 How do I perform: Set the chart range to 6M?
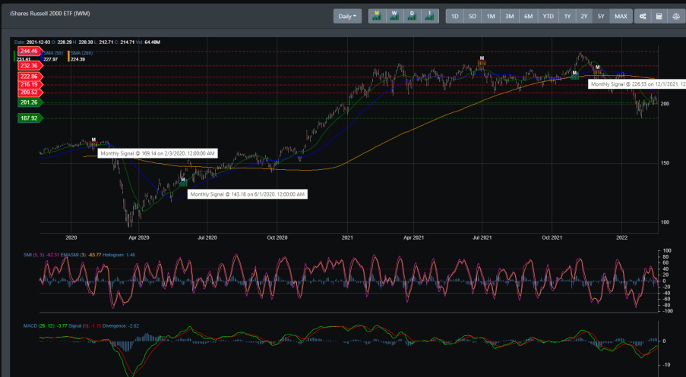(x=529, y=16)
